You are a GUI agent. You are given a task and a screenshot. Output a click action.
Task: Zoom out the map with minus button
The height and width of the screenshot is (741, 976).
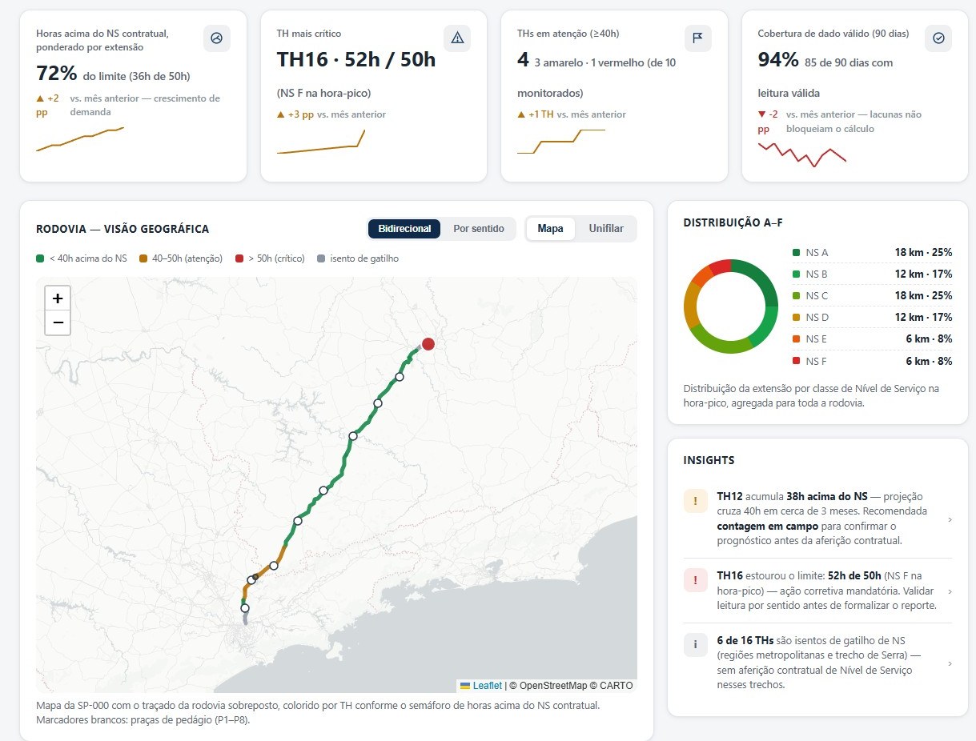point(58,323)
